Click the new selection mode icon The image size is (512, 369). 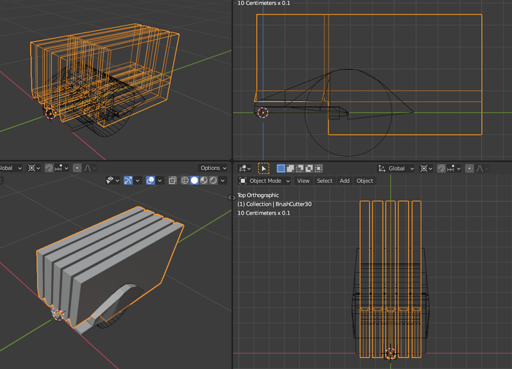[281, 168]
